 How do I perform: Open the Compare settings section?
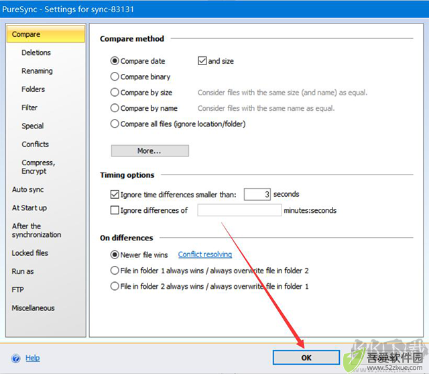pos(46,34)
